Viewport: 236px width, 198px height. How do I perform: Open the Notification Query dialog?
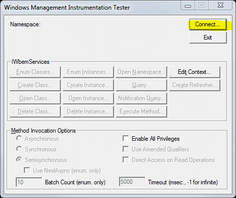point(141,98)
